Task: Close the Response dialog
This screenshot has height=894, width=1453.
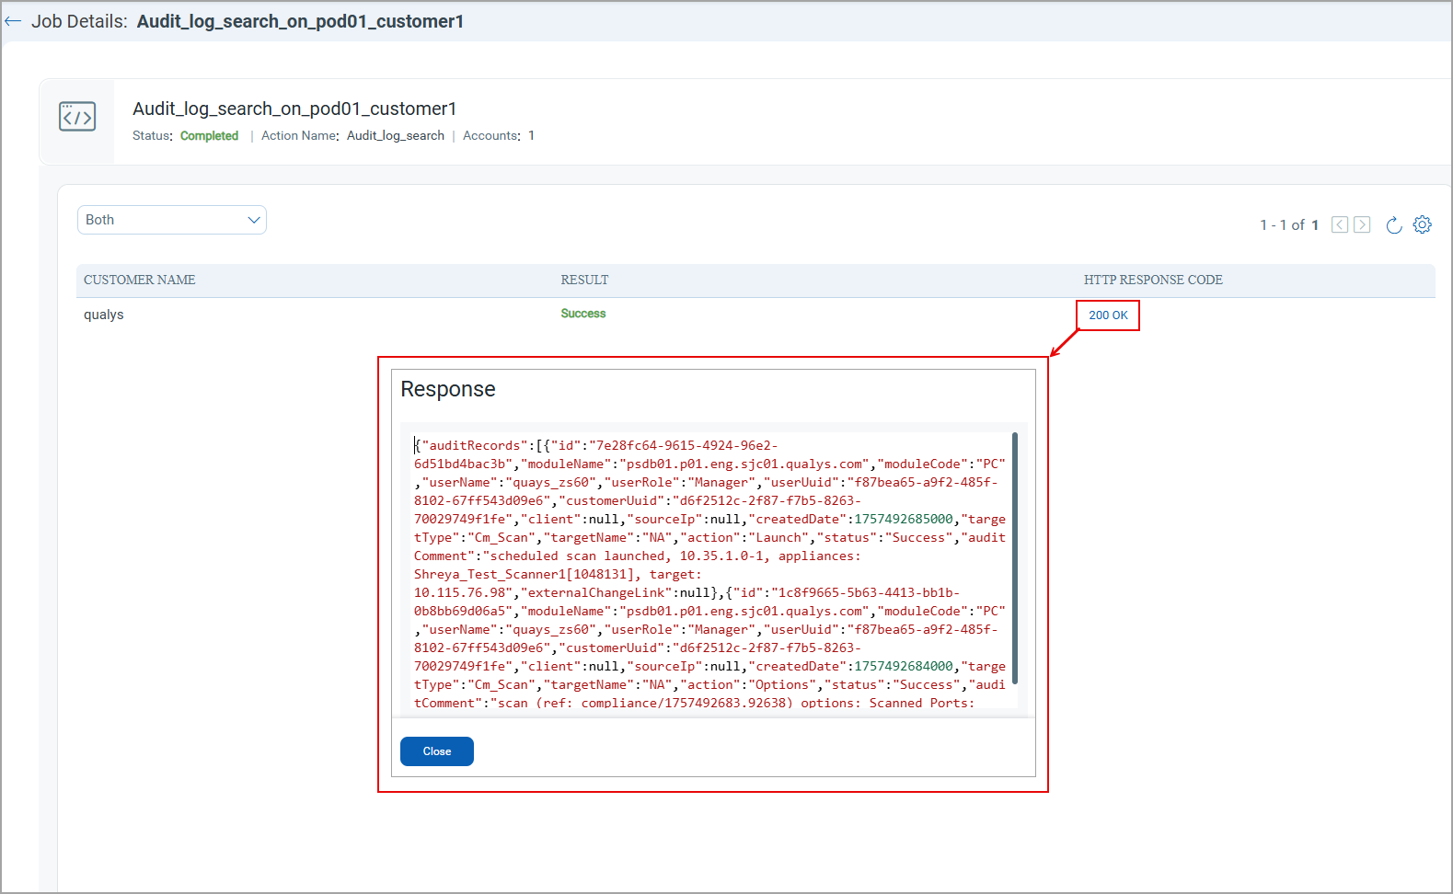Action: (437, 751)
